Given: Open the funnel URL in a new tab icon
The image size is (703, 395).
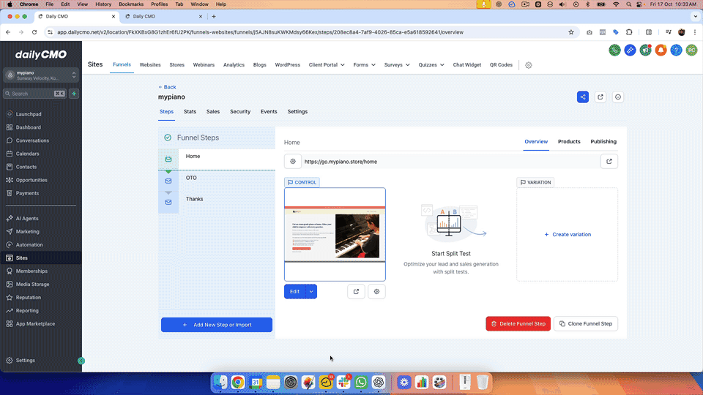Looking at the screenshot, I should click(609, 162).
